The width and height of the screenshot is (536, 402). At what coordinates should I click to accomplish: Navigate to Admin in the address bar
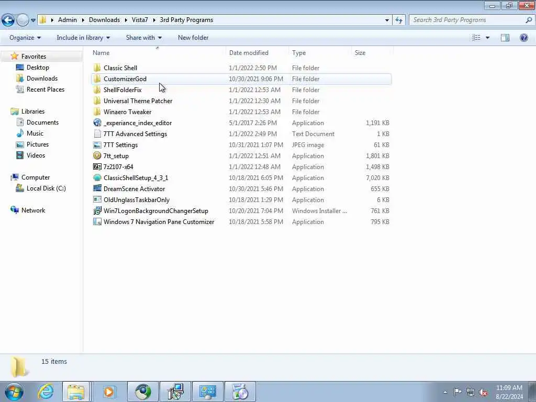(68, 20)
